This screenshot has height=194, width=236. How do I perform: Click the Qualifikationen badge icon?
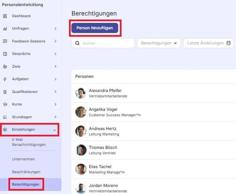[x=5, y=92]
